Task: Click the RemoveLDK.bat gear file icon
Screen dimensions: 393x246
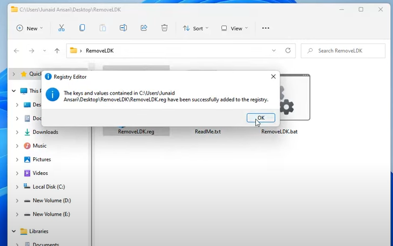Action: pos(295,97)
